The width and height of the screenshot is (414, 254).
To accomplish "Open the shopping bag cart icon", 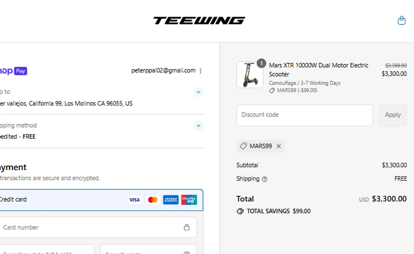I will coord(402,20).
